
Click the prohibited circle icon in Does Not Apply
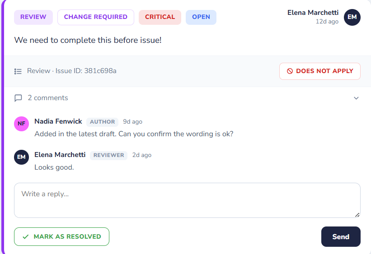point(290,71)
